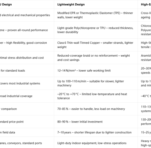The height and width of the screenshot is (148, 151).
Task: Click the Class 6 Thin-wall Tinned Copper cell
Action: 96,45
